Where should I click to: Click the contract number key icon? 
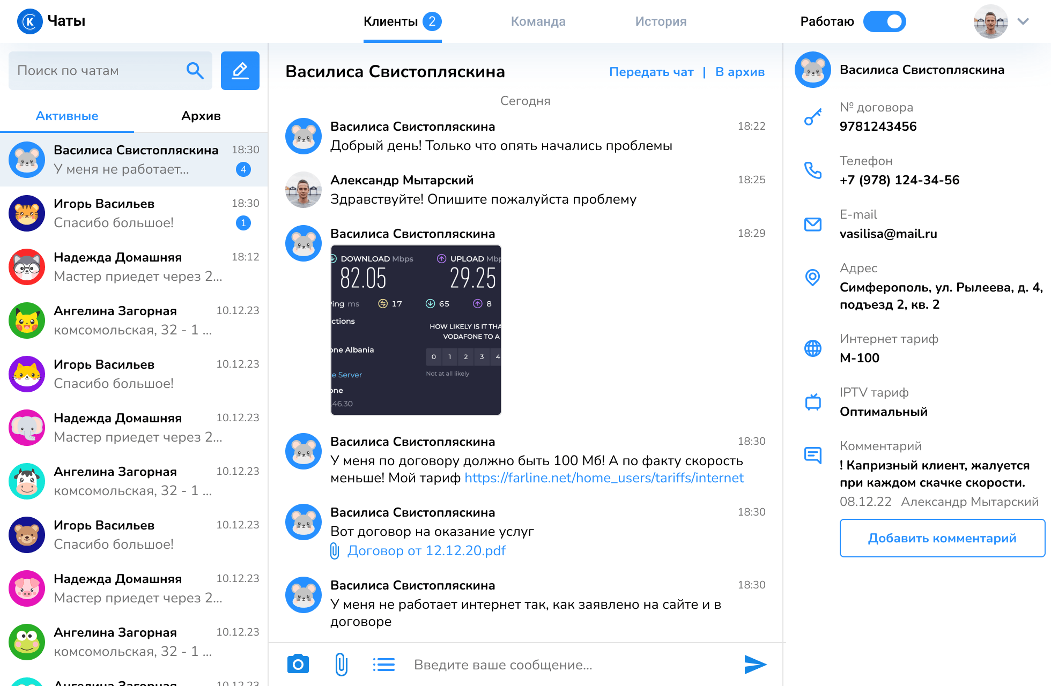813,117
